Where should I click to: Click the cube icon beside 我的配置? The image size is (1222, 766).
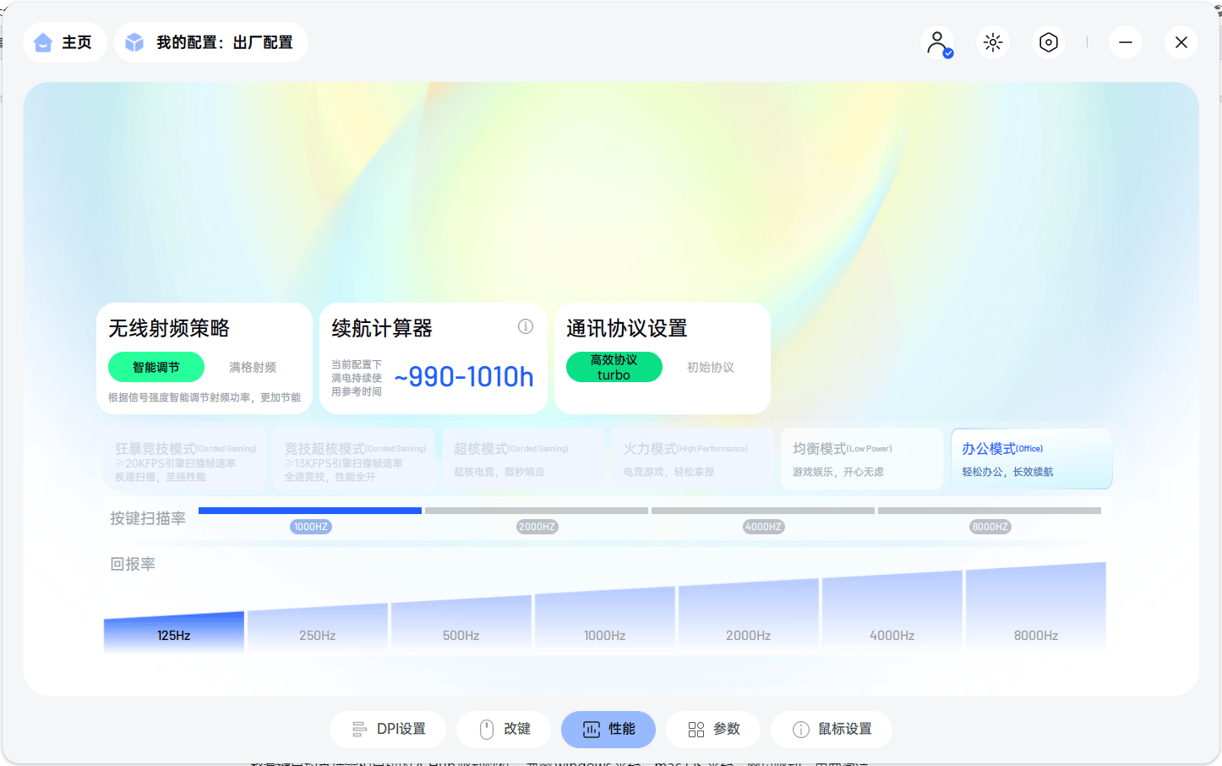134,41
